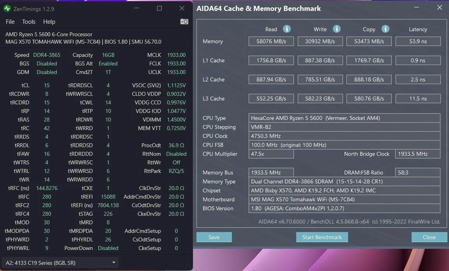
Task: Click the Copy info icon
Action: (x=385, y=29)
